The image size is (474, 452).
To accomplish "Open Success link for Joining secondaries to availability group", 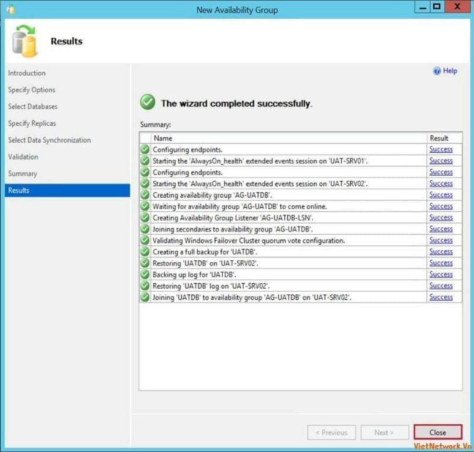I will (441, 229).
